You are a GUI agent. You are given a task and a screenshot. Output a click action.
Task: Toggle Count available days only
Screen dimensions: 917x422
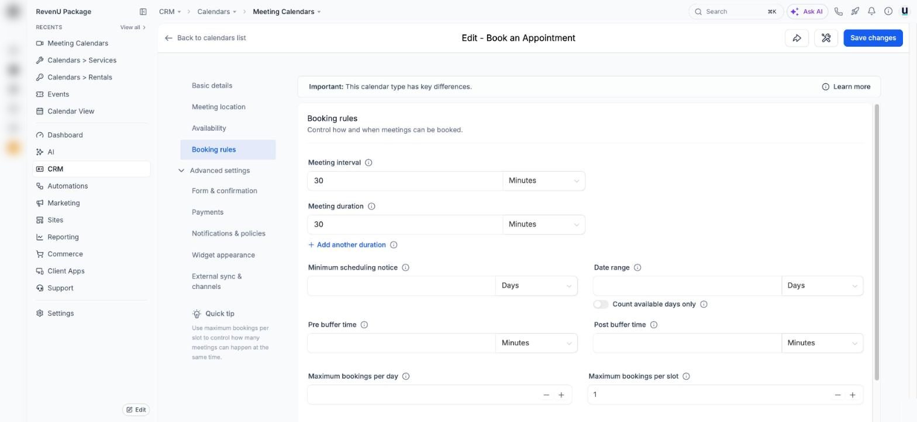[x=601, y=305]
